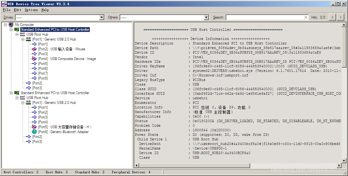
Task: Click the mass storage device icon on Port5
Action: pyautogui.click(x=34, y=127)
